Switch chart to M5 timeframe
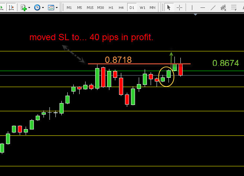 pos(80,7)
